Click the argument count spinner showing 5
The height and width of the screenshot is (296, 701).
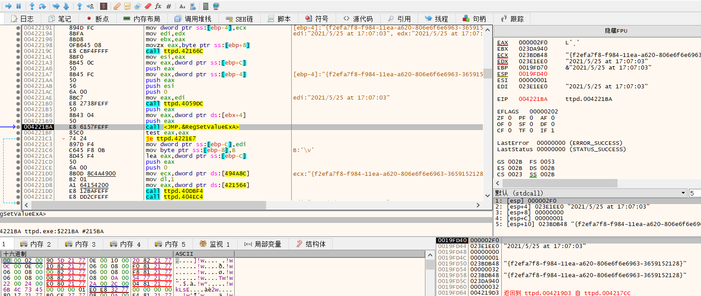tap(695, 193)
